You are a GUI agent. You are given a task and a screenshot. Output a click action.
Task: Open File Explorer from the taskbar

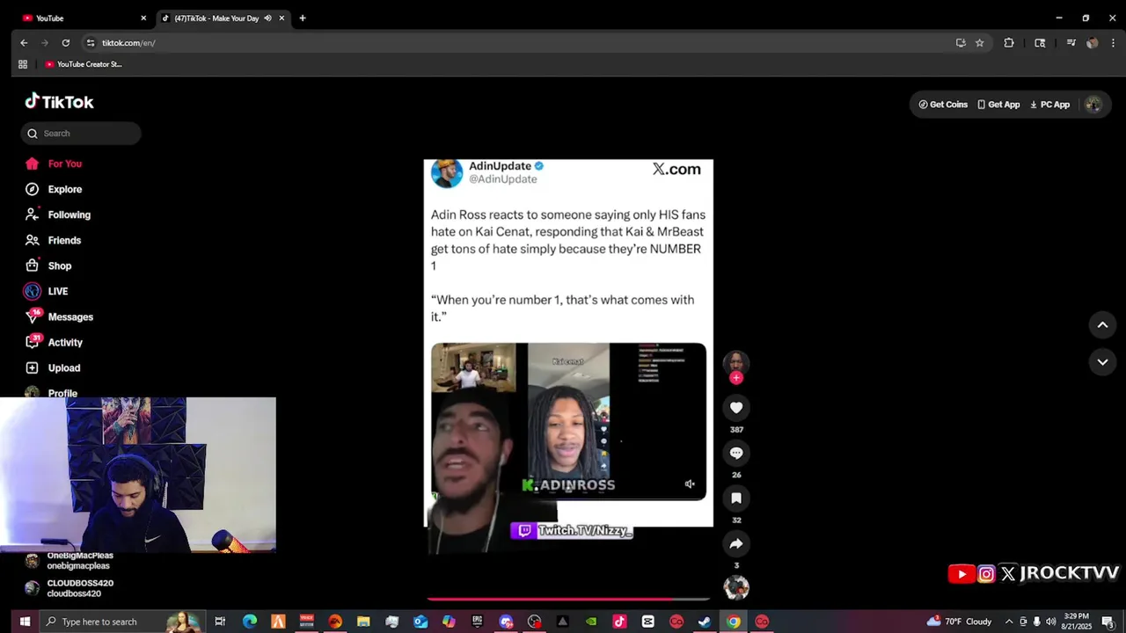pos(363,622)
